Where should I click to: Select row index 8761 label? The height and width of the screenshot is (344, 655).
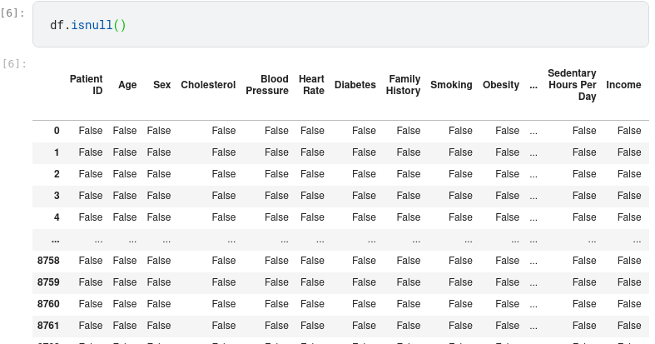(x=48, y=326)
